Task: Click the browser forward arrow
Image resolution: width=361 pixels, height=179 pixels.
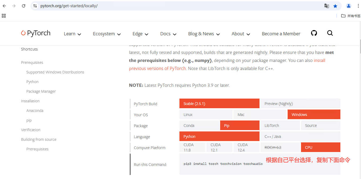Action: 14,6
